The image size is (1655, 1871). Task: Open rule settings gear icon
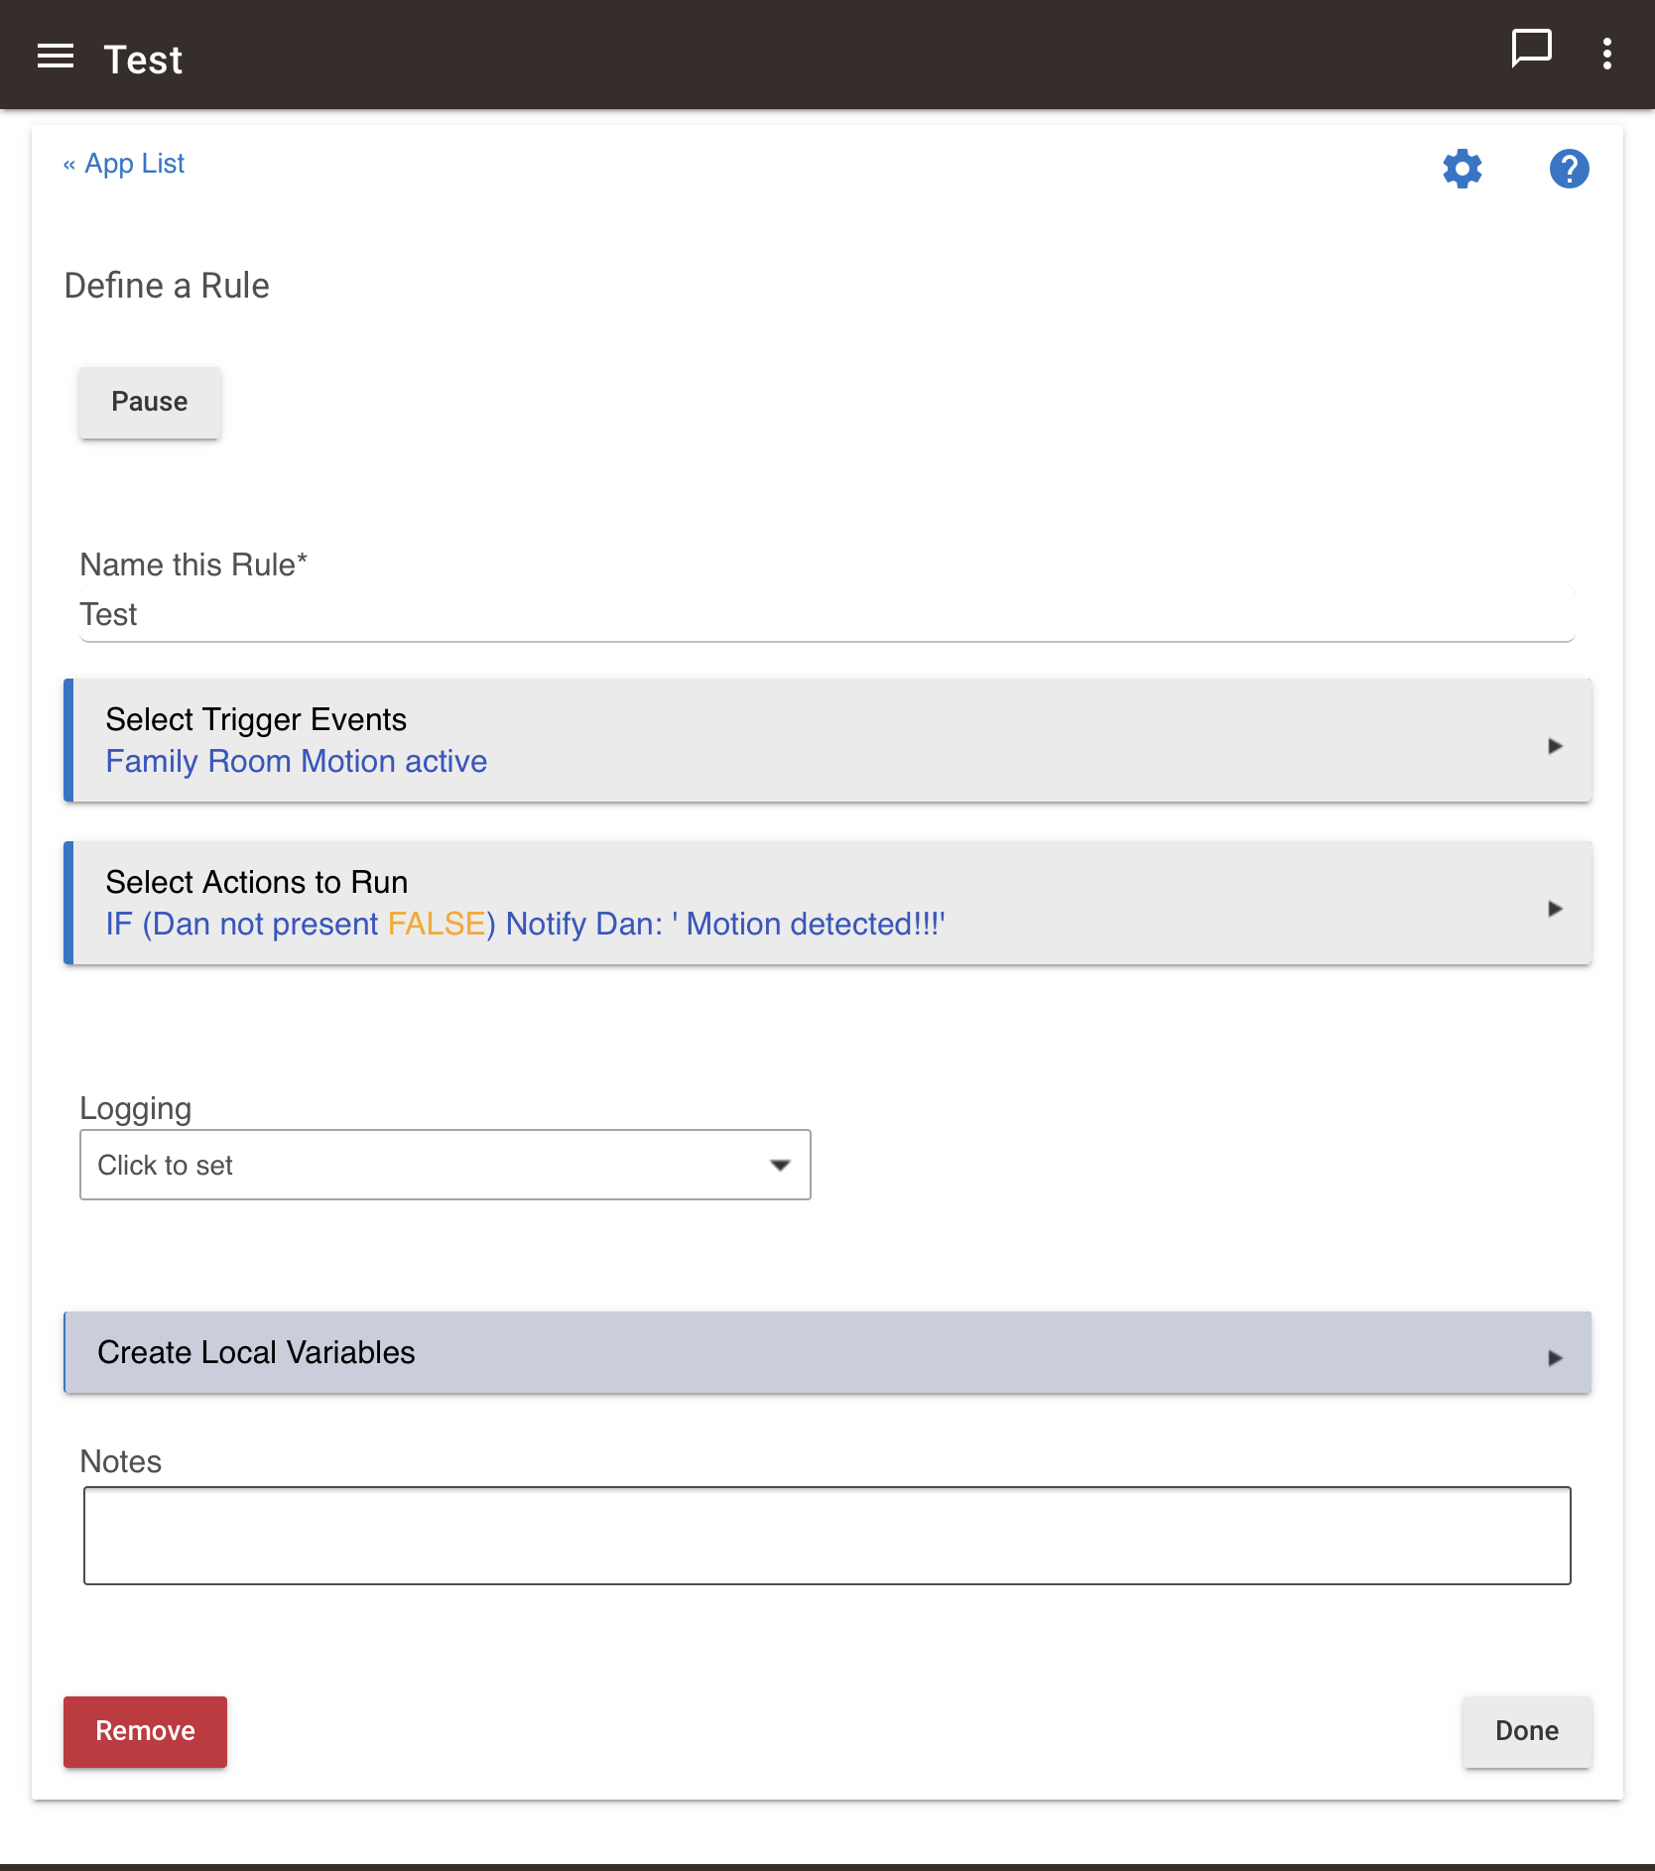pos(1463,169)
